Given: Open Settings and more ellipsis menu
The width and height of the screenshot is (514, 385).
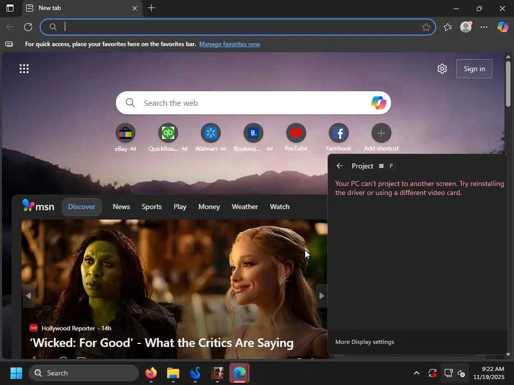Looking at the screenshot, I should tap(484, 27).
